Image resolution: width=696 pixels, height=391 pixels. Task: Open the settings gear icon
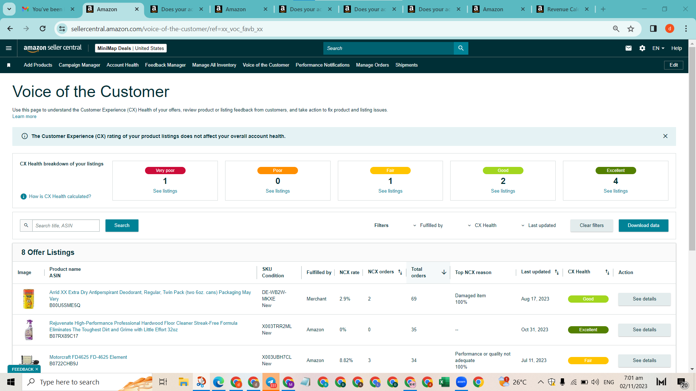(642, 48)
